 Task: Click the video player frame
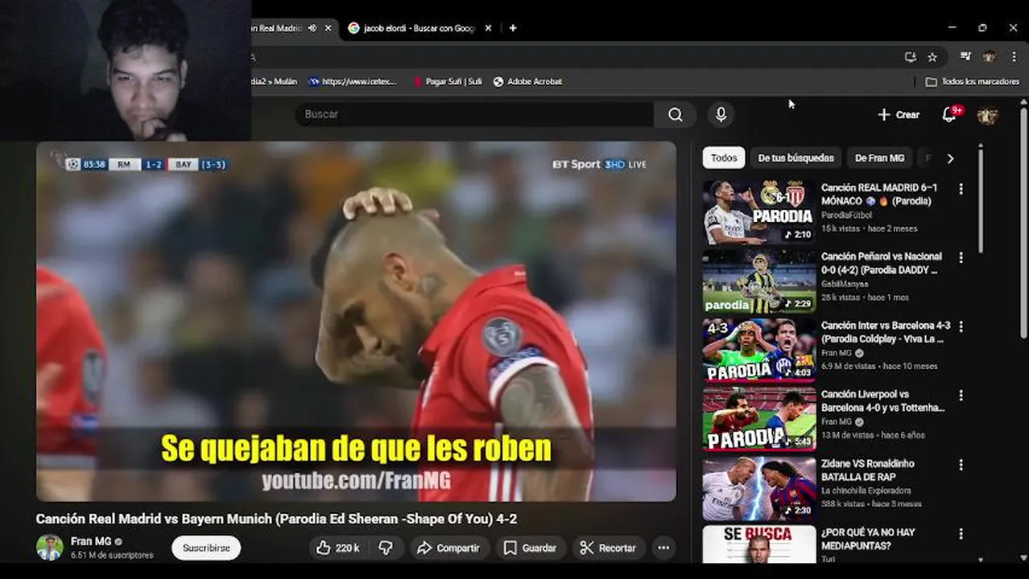click(x=356, y=322)
